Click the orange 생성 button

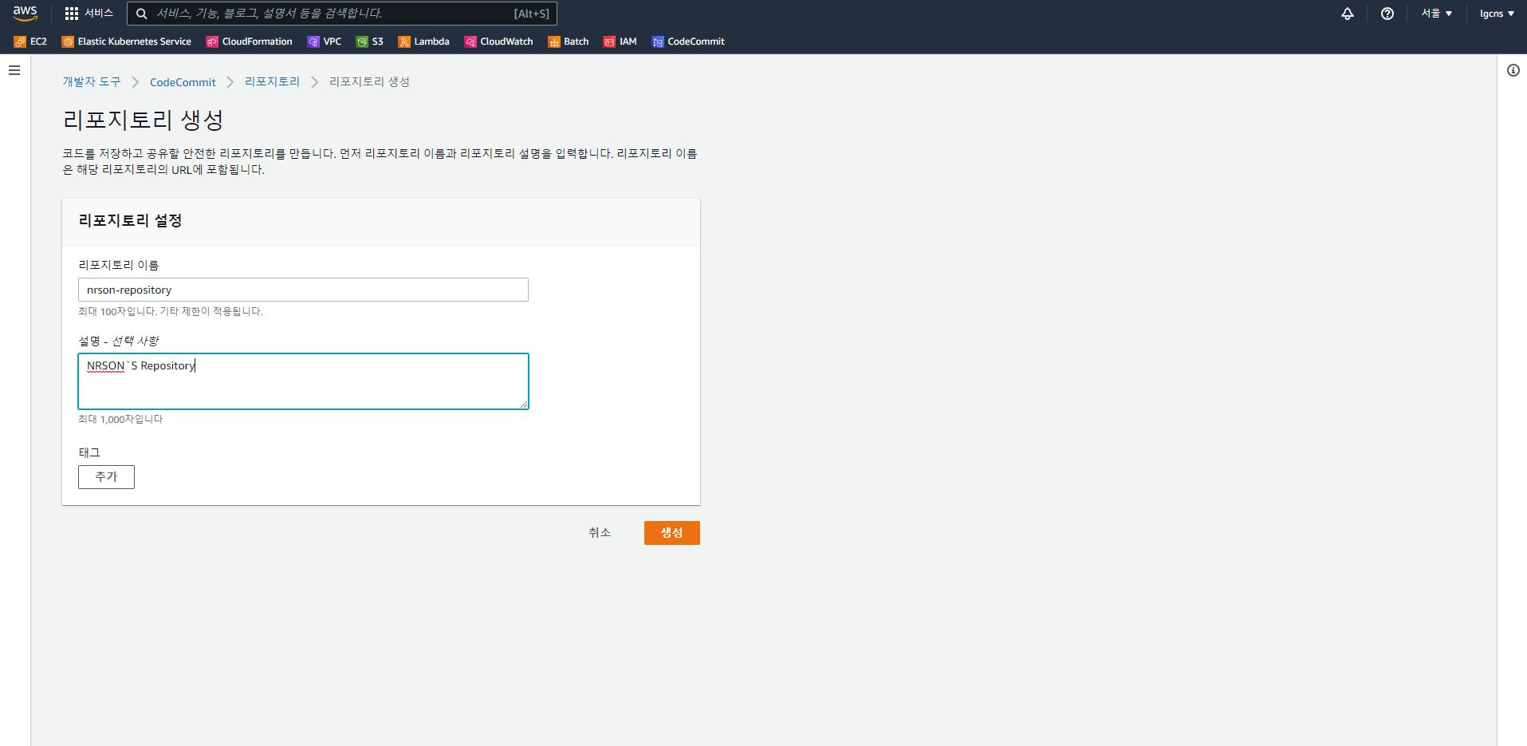[x=672, y=533]
